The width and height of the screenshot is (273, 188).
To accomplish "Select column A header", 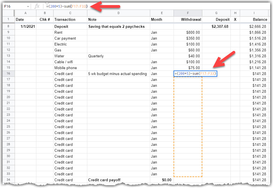I will pos(25,13).
